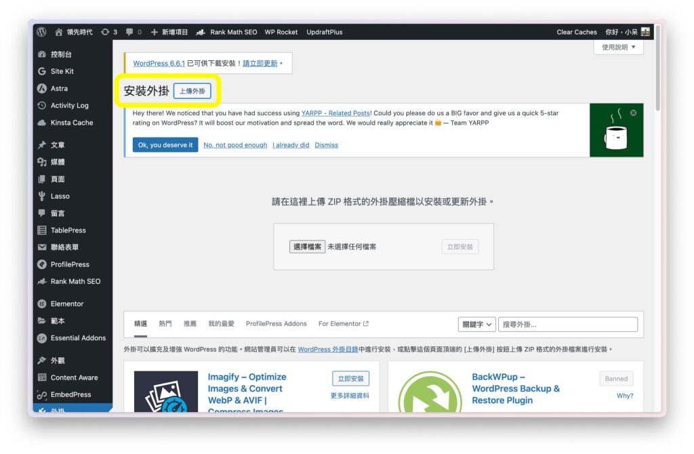Open the Rank Math SEO sidebar item
The width and height of the screenshot is (694, 454).
click(73, 281)
